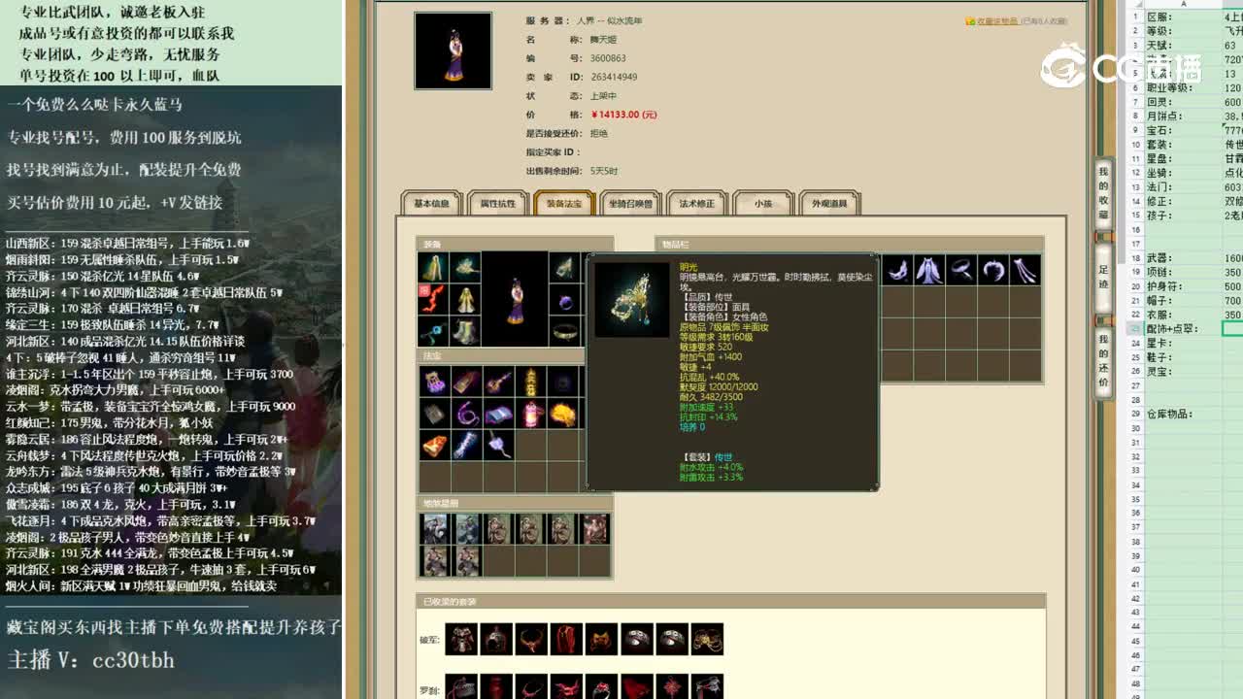
Task: Click the first 罗刹 set item icon
Action: click(461, 689)
